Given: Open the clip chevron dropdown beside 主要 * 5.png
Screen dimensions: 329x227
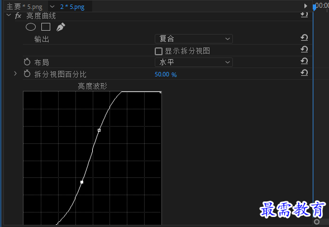Looking at the screenshot, I should 52,7.
